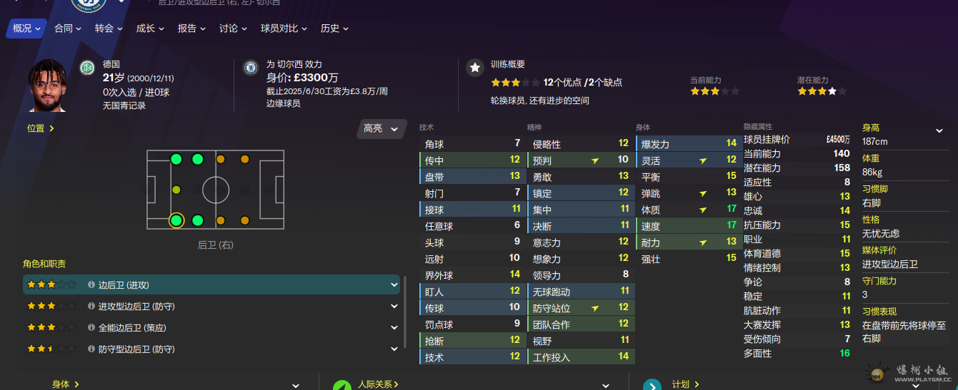Open the 位置 positions link

pos(41,129)
